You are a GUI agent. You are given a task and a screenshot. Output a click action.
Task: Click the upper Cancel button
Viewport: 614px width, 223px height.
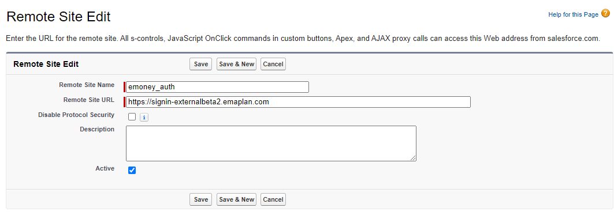tap(273, 64)
